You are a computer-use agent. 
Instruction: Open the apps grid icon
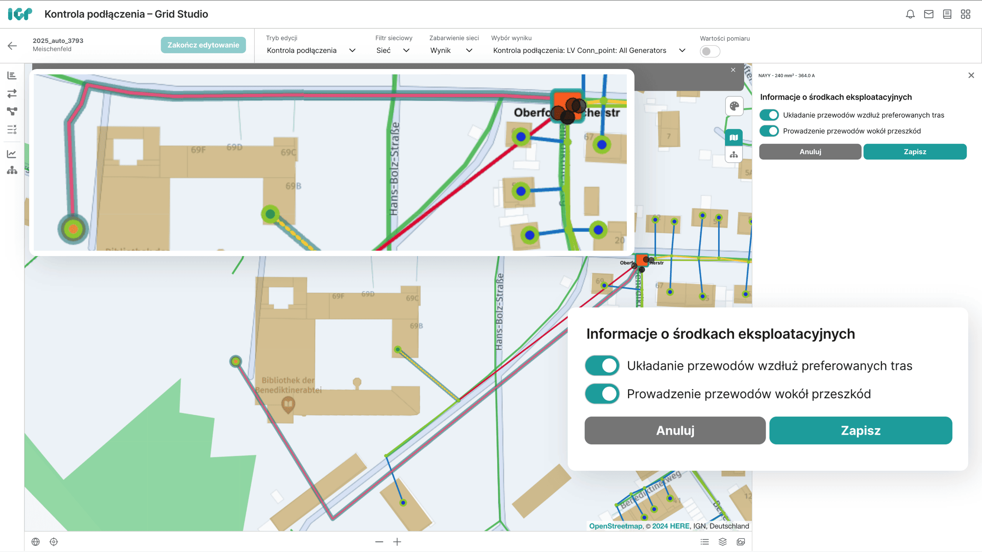(966, 14)
